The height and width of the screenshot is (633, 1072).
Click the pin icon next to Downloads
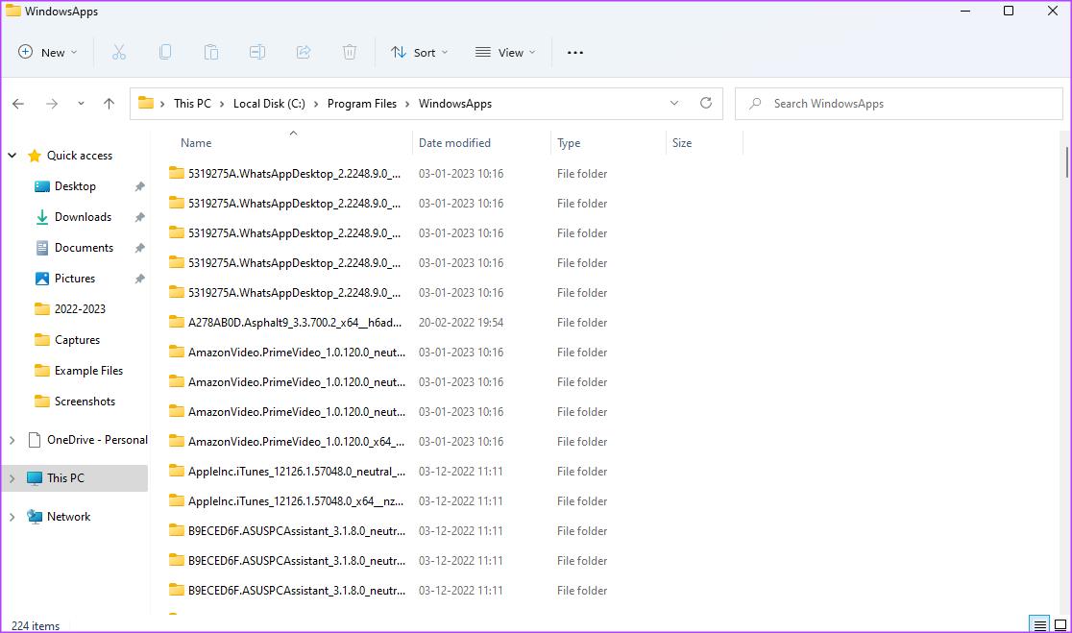point(139,217)
